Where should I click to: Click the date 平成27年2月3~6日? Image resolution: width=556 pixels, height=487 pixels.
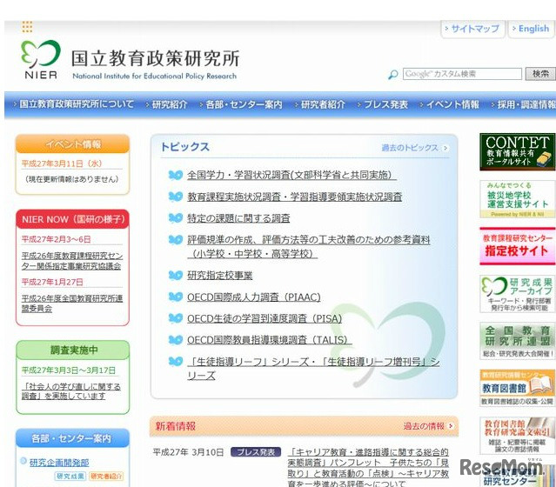click(56, 239)
